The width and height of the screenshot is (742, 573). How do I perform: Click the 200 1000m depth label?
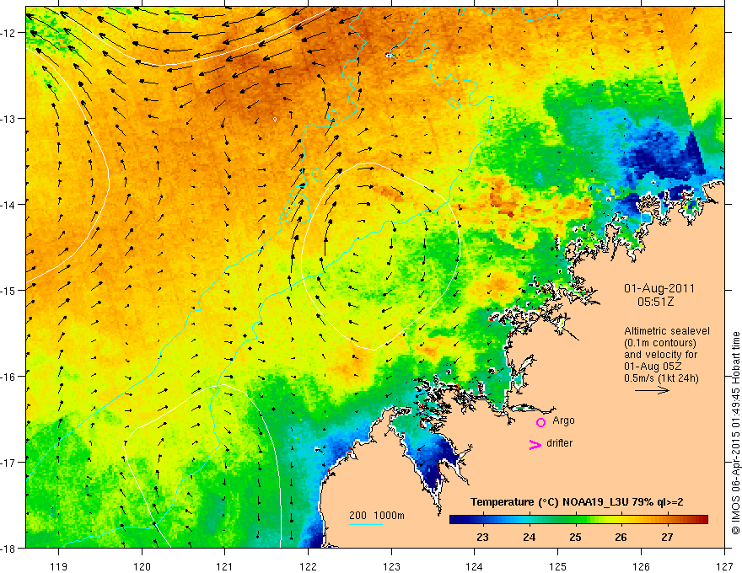[377, 516]
